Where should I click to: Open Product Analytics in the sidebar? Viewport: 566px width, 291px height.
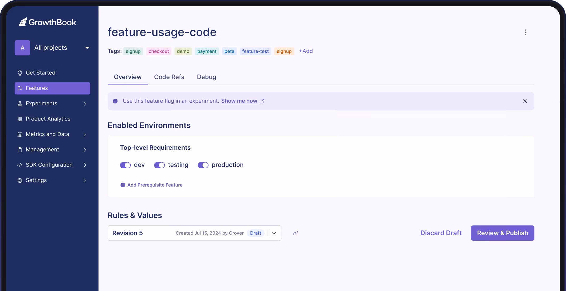pyautogui.click(x=52, y=119)
